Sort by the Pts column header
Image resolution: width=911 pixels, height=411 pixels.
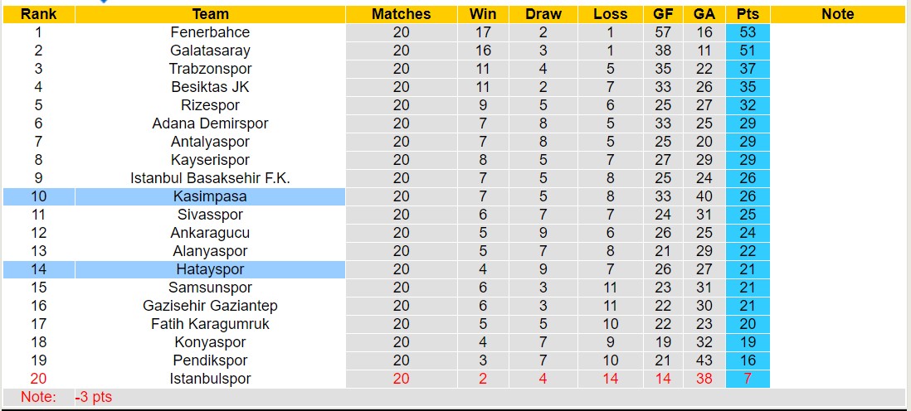click(748, 14)
